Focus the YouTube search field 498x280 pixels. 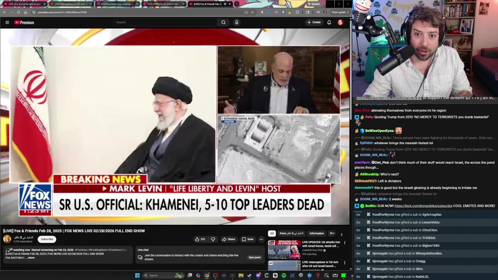[165, 22]
